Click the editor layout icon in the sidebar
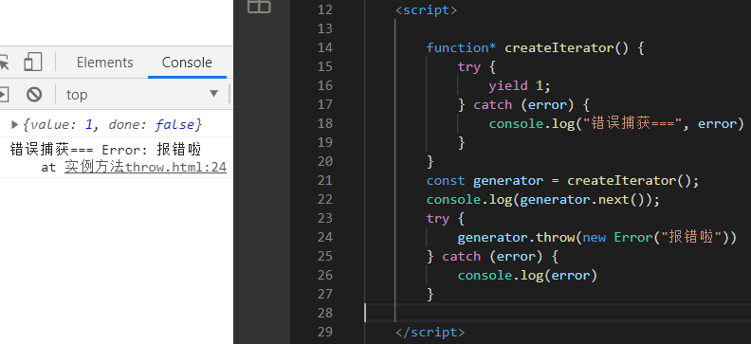The image size is (751, 344). [259, 6]
